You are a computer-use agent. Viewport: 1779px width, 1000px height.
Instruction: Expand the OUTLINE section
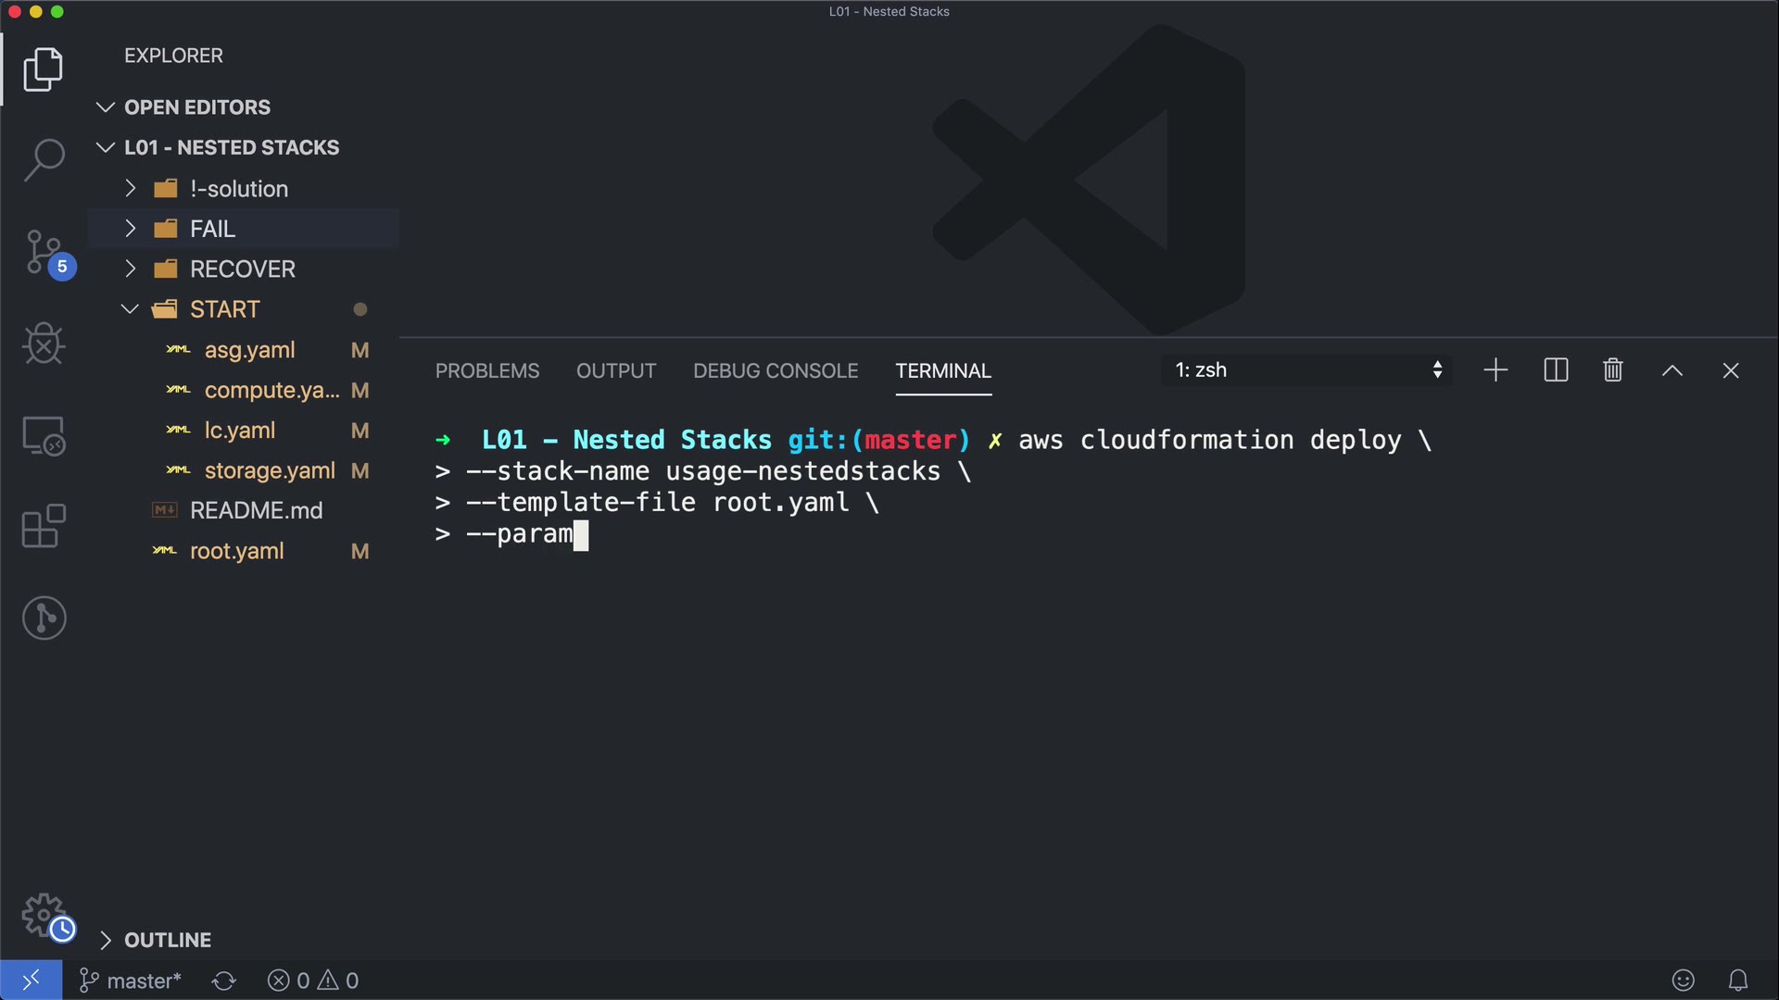[x=168, y=940]
